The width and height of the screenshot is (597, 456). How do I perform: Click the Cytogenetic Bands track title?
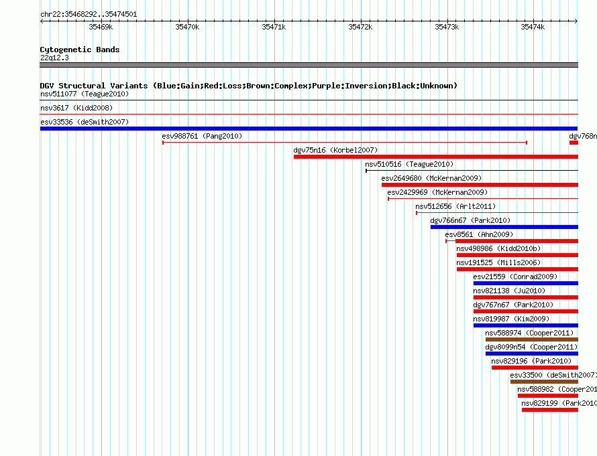pos(80,50)
